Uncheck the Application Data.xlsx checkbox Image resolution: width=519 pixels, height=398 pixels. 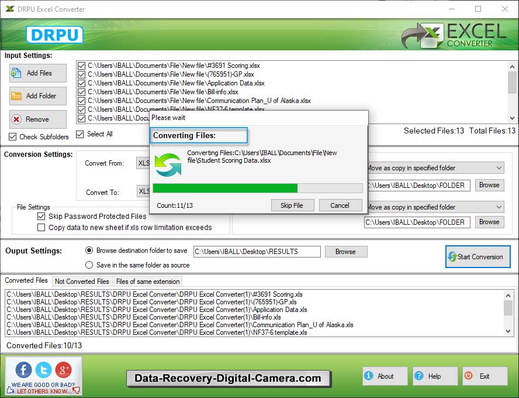pos(81,83)
